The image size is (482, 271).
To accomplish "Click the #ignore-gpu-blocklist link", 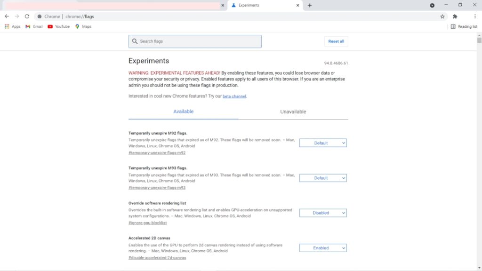I will [x=147, y=223].
